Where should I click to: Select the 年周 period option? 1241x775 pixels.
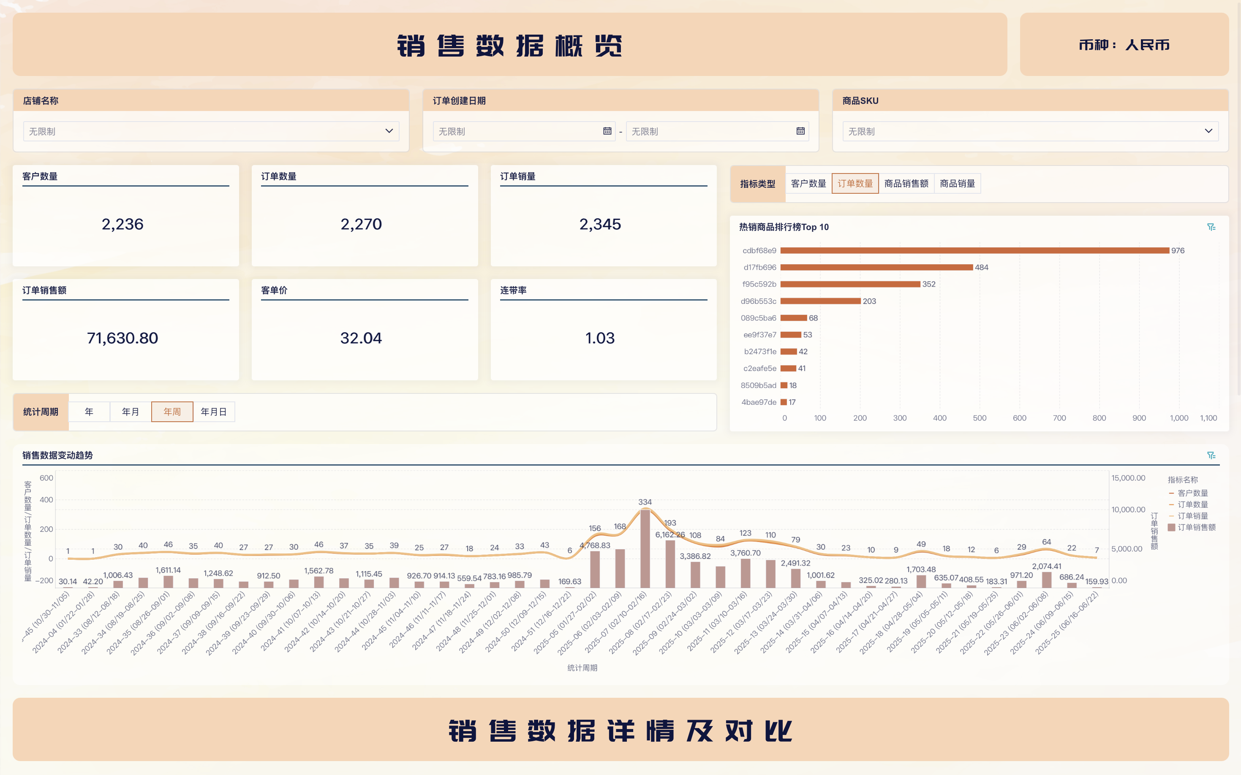(172, 412)
